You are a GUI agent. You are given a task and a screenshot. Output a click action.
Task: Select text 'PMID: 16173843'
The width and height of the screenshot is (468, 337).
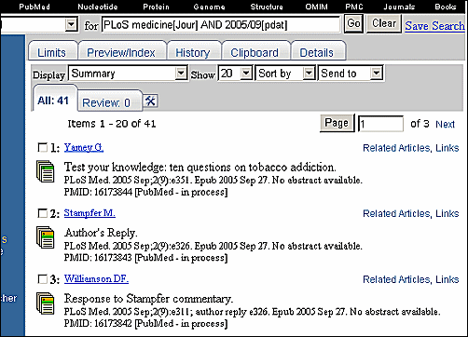[x=98, y=258]
